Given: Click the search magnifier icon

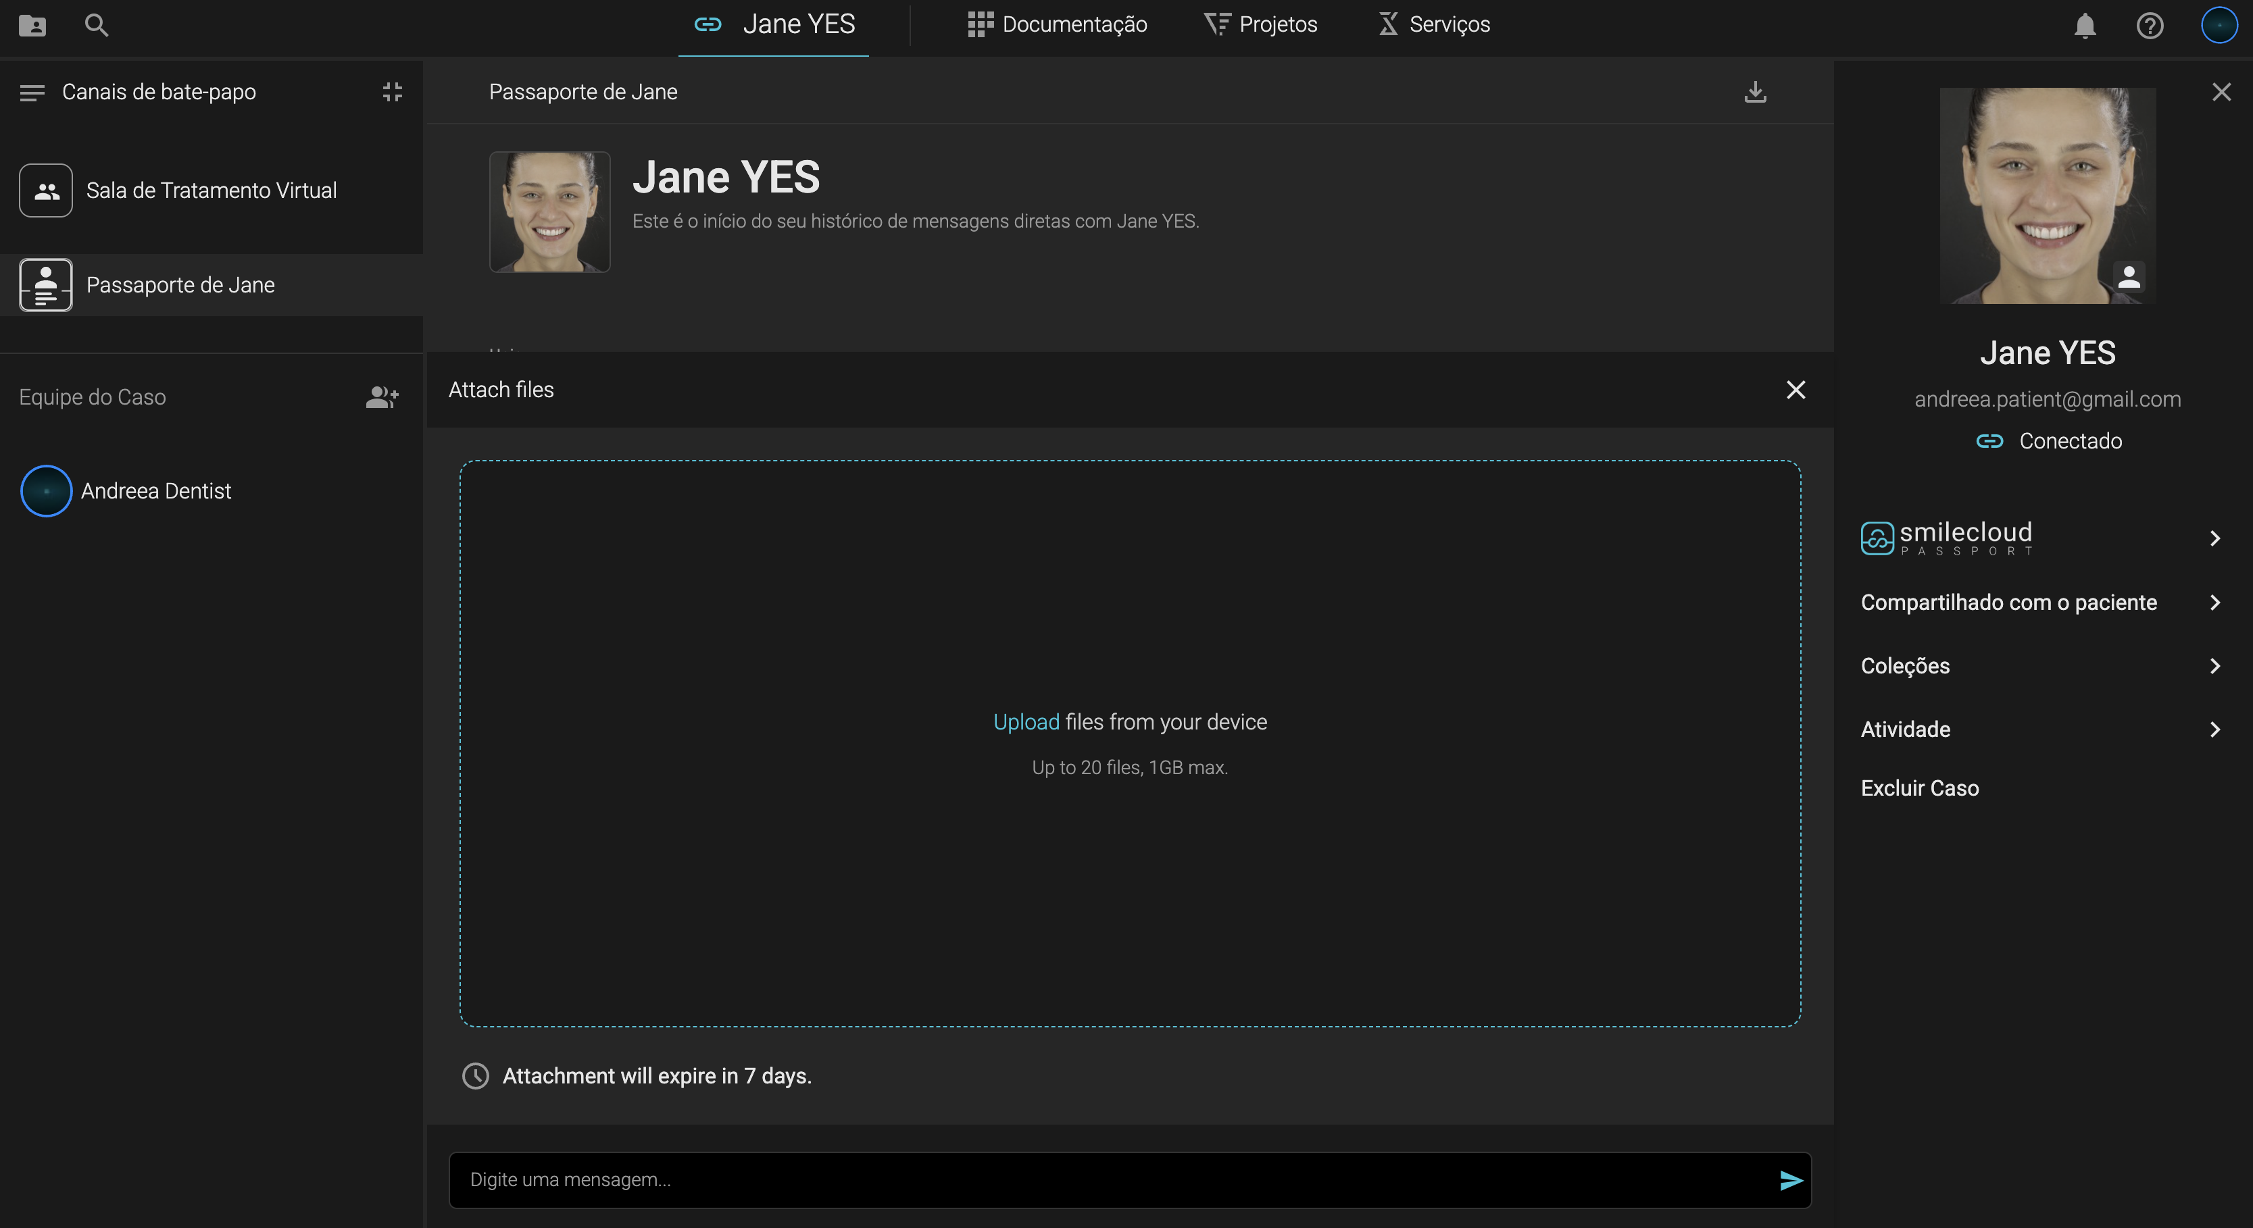Looking at the screenshot, I should click(96, 26).
